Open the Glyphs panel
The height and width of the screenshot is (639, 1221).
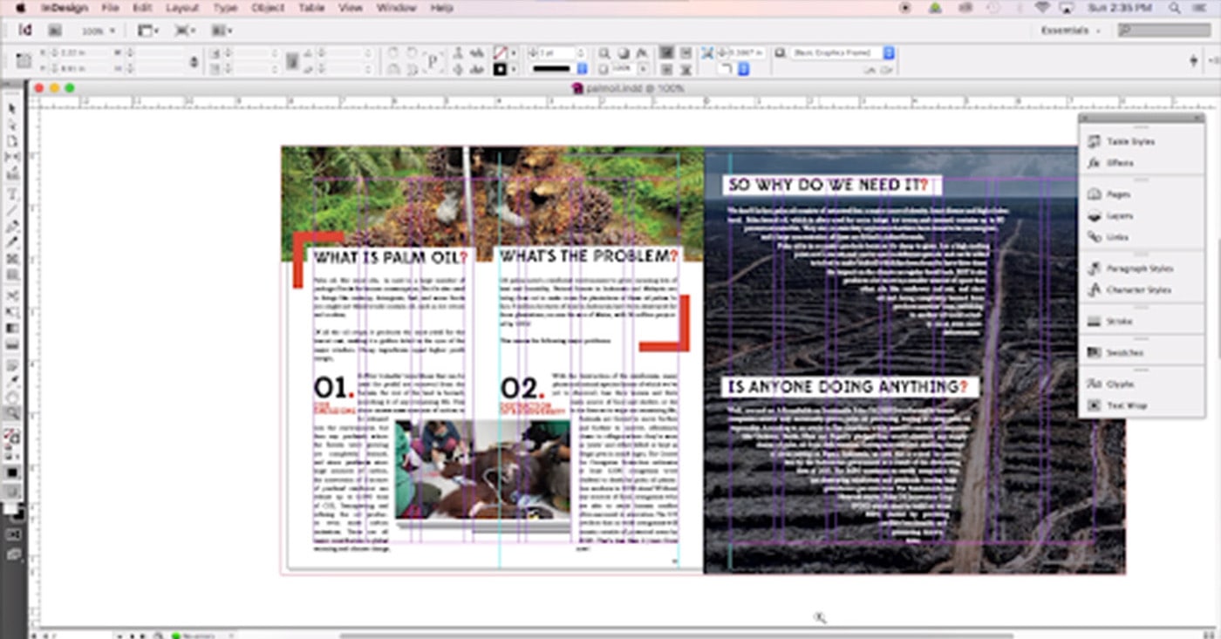(1120, 384)
